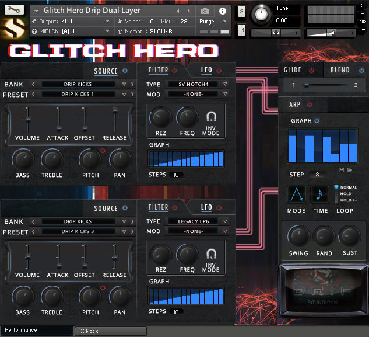Screen dimensions: 369x337
Task: Select previous preset before DRIP KICKS 1
Action: (x=33, y=95)
